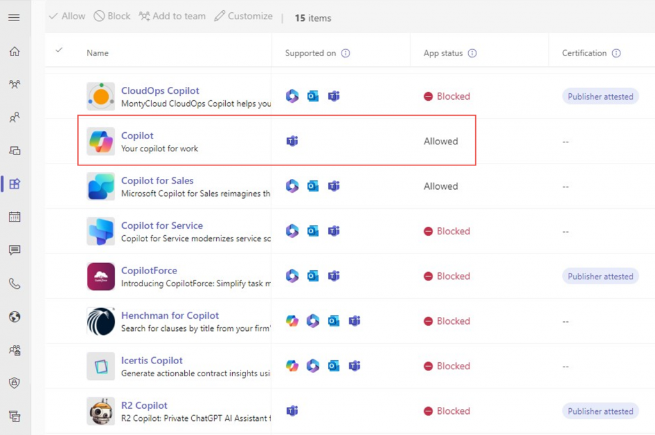Click the Copilot app logo

[x=100, y=141]
